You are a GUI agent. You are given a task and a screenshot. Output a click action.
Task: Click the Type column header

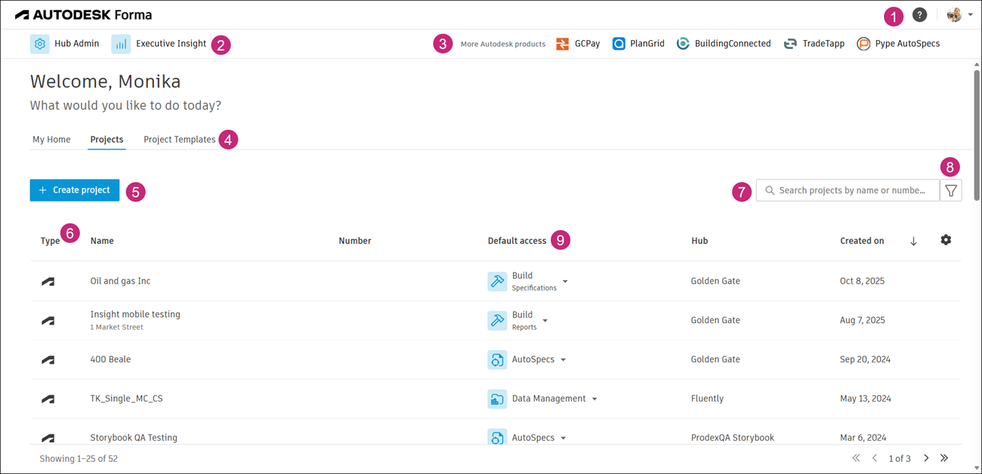[50, 241]
